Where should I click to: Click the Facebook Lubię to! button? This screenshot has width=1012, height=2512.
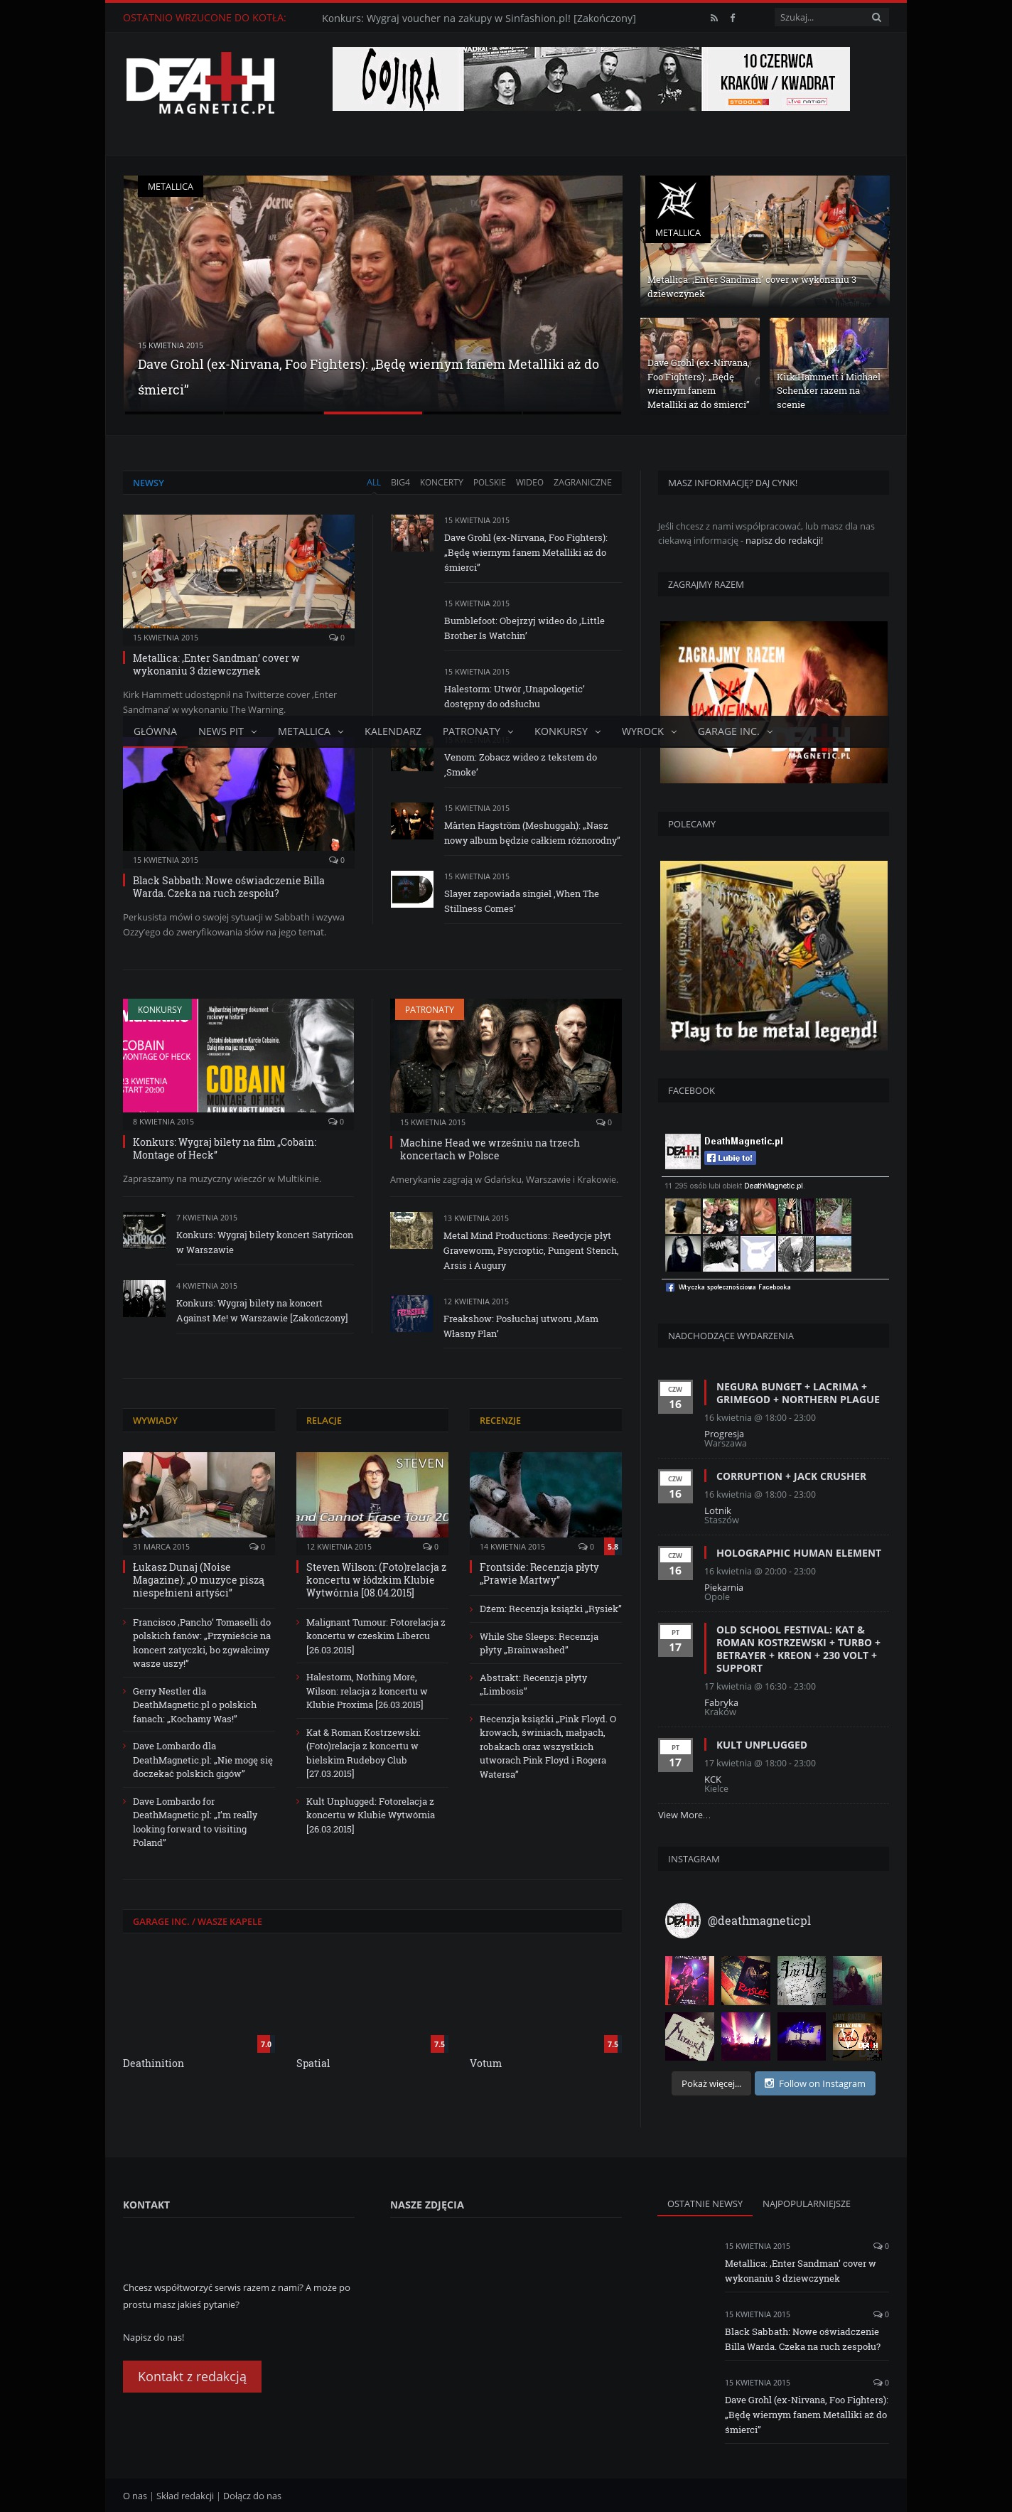coord(731,1159)
